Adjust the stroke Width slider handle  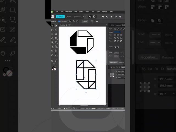coord(120,32)
